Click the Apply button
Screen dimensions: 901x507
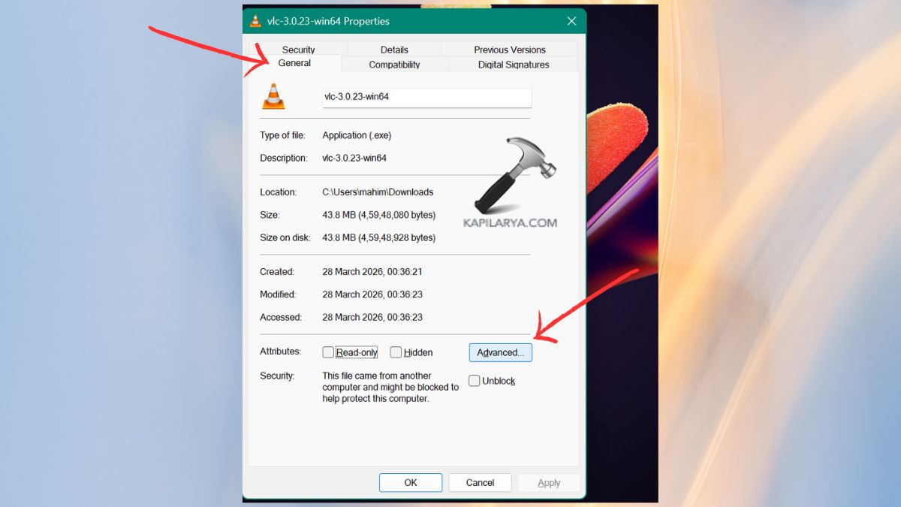tap(549, 482)
